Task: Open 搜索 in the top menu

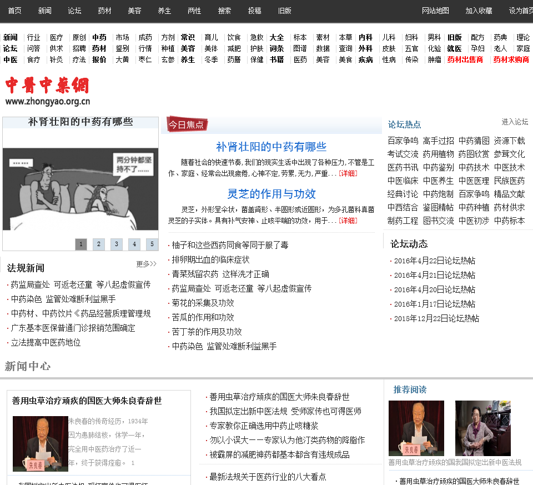Action: pos(224,11)
